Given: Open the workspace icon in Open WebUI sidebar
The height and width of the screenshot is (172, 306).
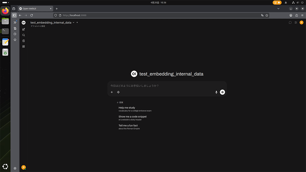Looking at the screenshot, I should (24, 47).
